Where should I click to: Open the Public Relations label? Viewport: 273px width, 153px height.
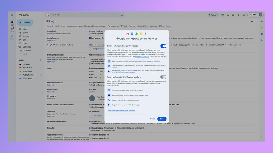(29, 75)
